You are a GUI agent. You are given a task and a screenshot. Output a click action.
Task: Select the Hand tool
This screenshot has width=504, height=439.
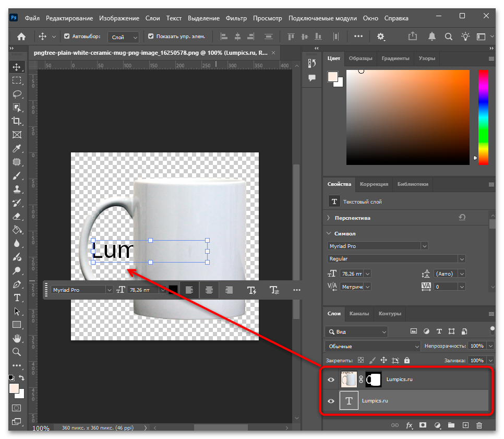point(17,338)
